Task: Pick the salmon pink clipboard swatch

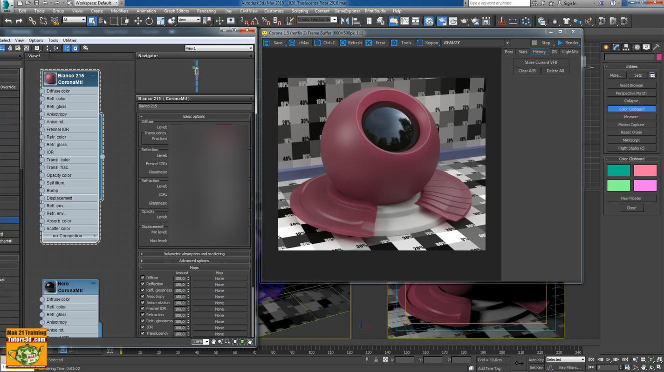Action: (645, 170)
